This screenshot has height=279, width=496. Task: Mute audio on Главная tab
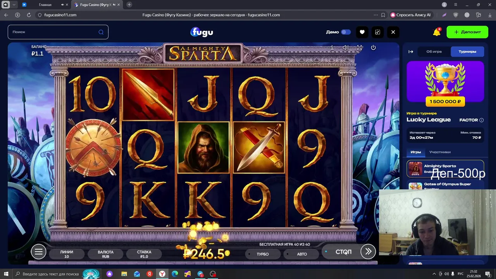click(63, 5)
